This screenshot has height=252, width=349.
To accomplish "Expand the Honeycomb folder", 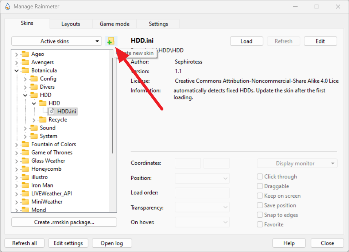I will point(16,170).
